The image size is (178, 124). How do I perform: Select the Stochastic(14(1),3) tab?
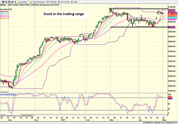point(13,115)
